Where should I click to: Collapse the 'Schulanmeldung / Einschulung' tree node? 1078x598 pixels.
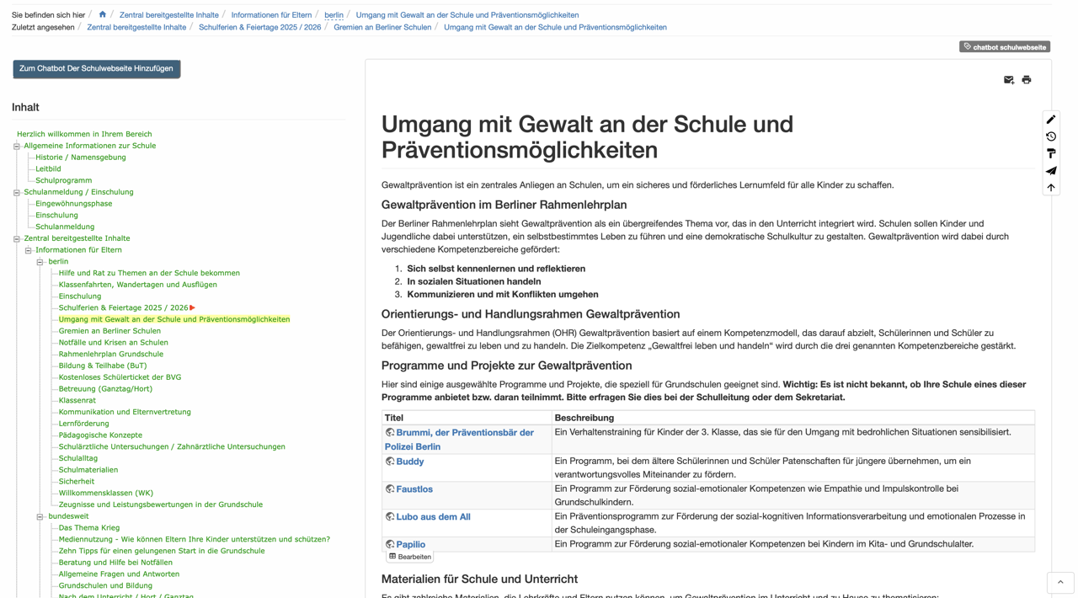pos(17,193)
